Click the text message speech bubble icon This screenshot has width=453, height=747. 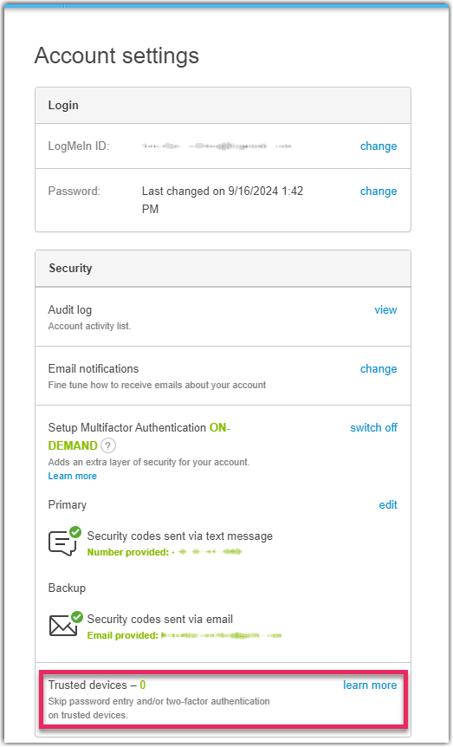[x=62, y=543]
